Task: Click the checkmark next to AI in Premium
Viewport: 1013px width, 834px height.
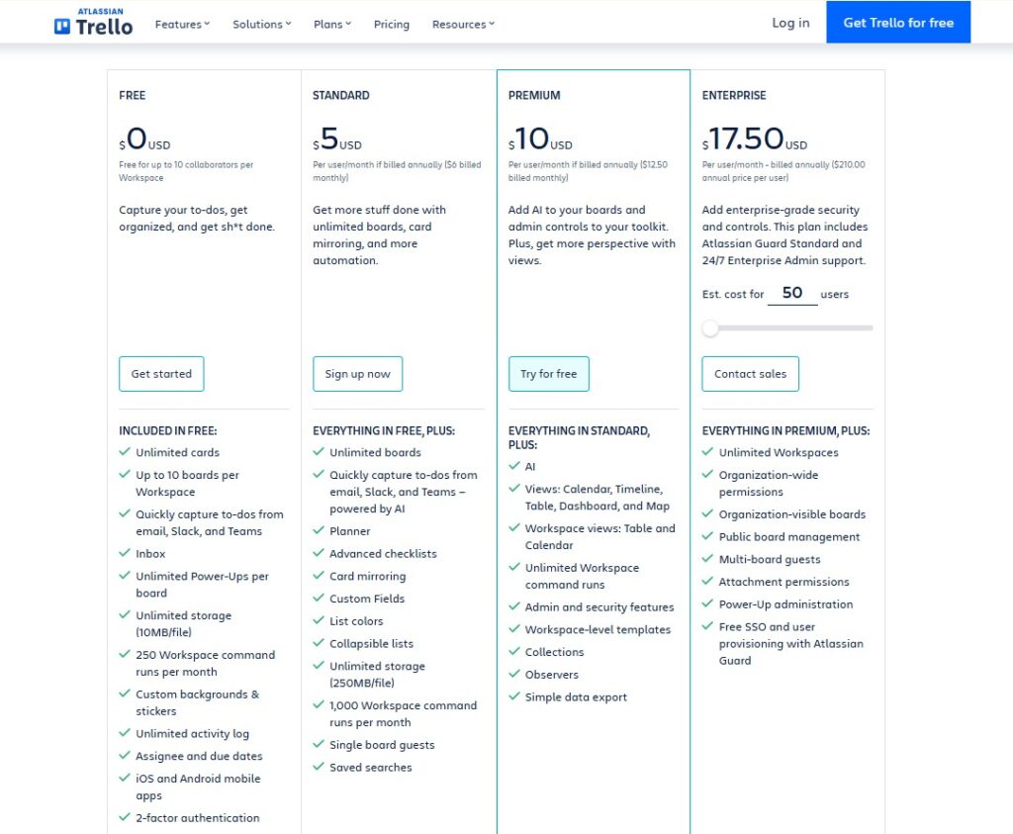Action: 514,466
